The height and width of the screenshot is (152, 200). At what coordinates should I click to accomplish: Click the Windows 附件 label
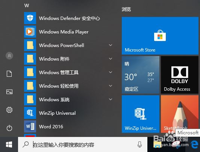pos(54,59)
